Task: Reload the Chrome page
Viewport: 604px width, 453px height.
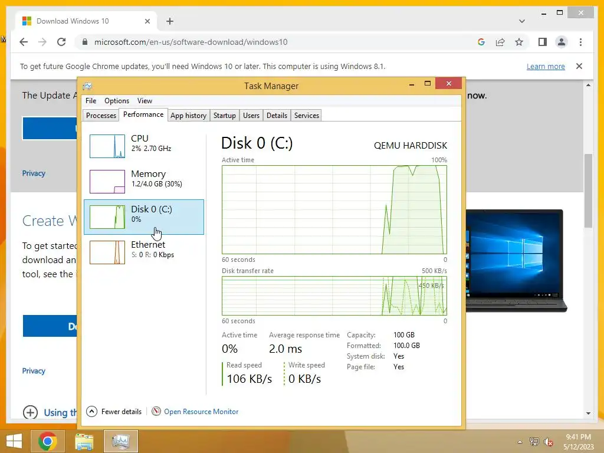Action: click(x=61, y=42)
